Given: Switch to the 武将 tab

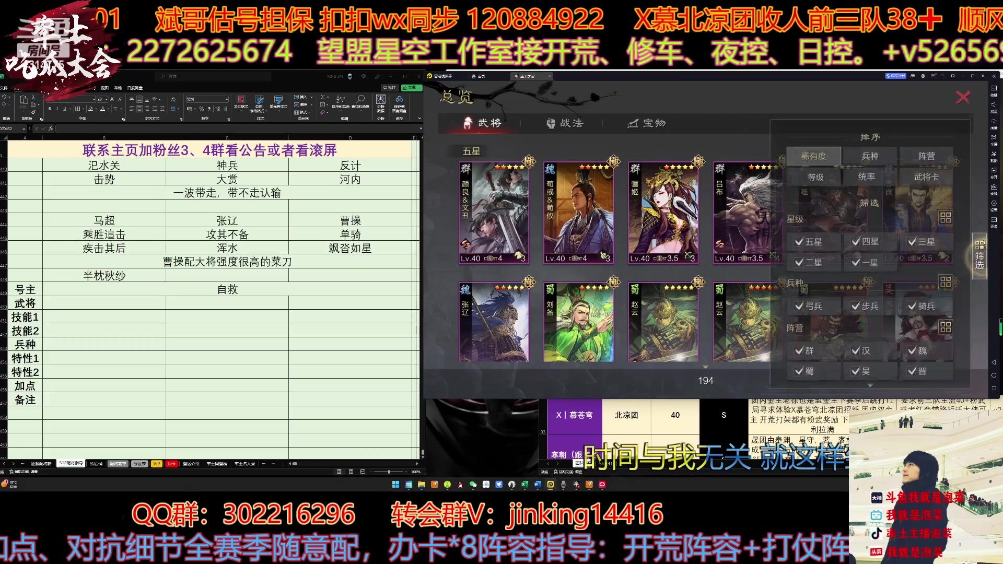Looking at the screenshot, I should (x=482, y=123).
